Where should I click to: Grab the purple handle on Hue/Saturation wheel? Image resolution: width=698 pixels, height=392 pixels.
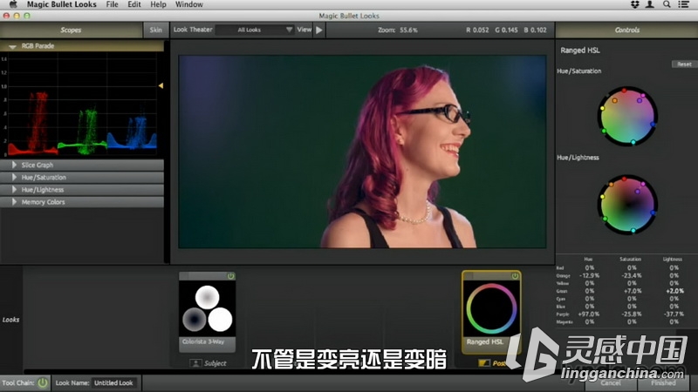(x=640, y=101)
